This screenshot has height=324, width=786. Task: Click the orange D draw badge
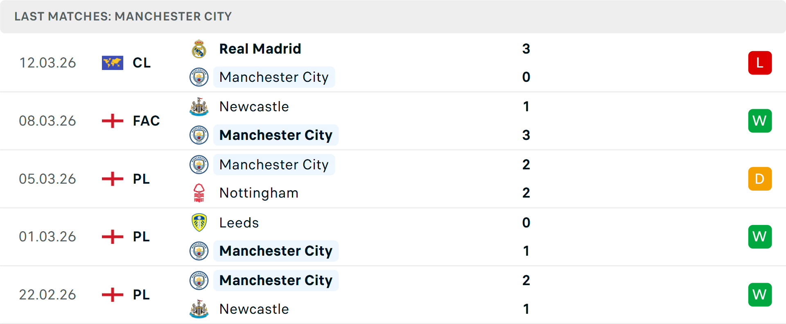(759, 179)
